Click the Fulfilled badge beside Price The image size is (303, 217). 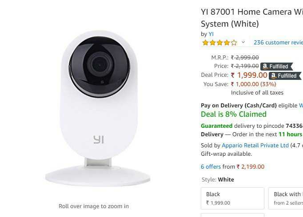coord(276,67)
